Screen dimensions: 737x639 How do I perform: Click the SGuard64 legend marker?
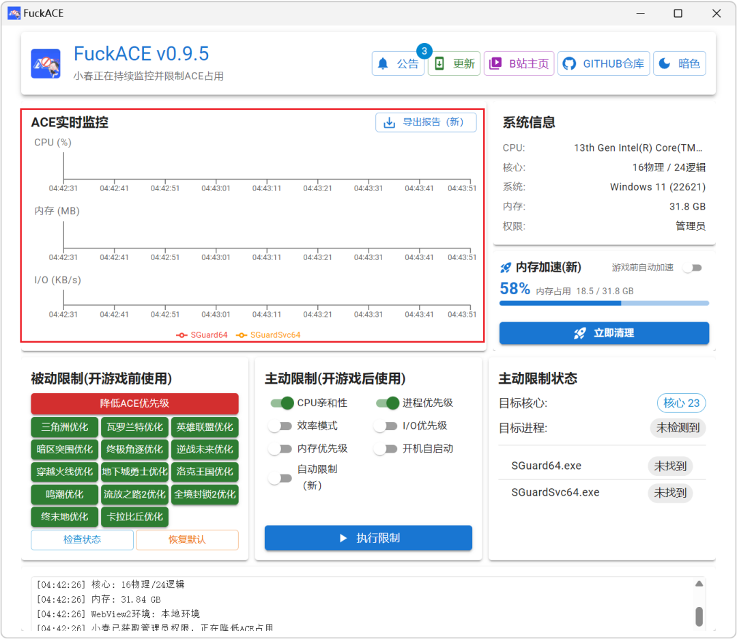coord(182,335)
